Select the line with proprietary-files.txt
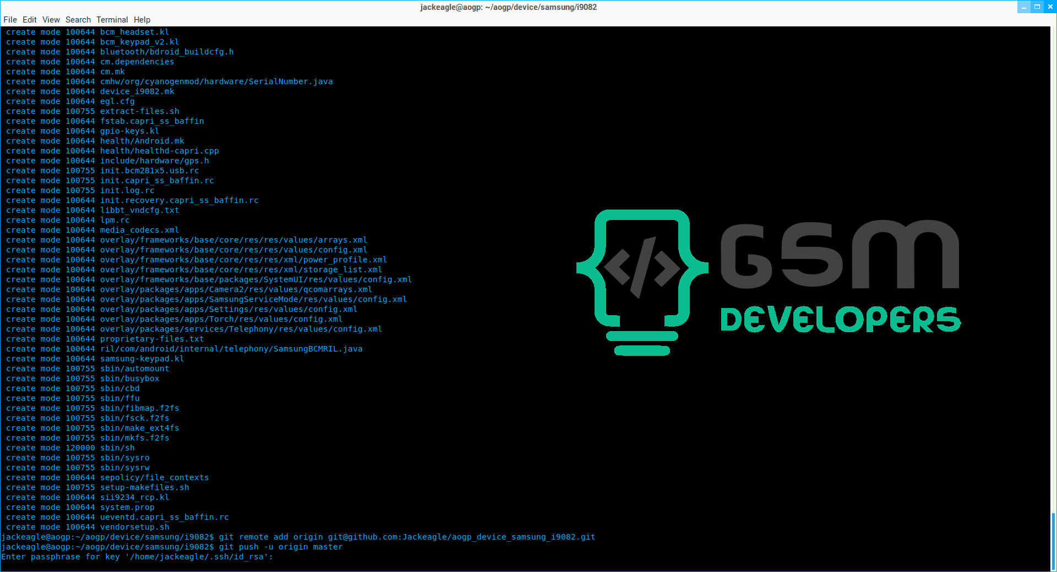1057x572 pixels. click(105, 339)
